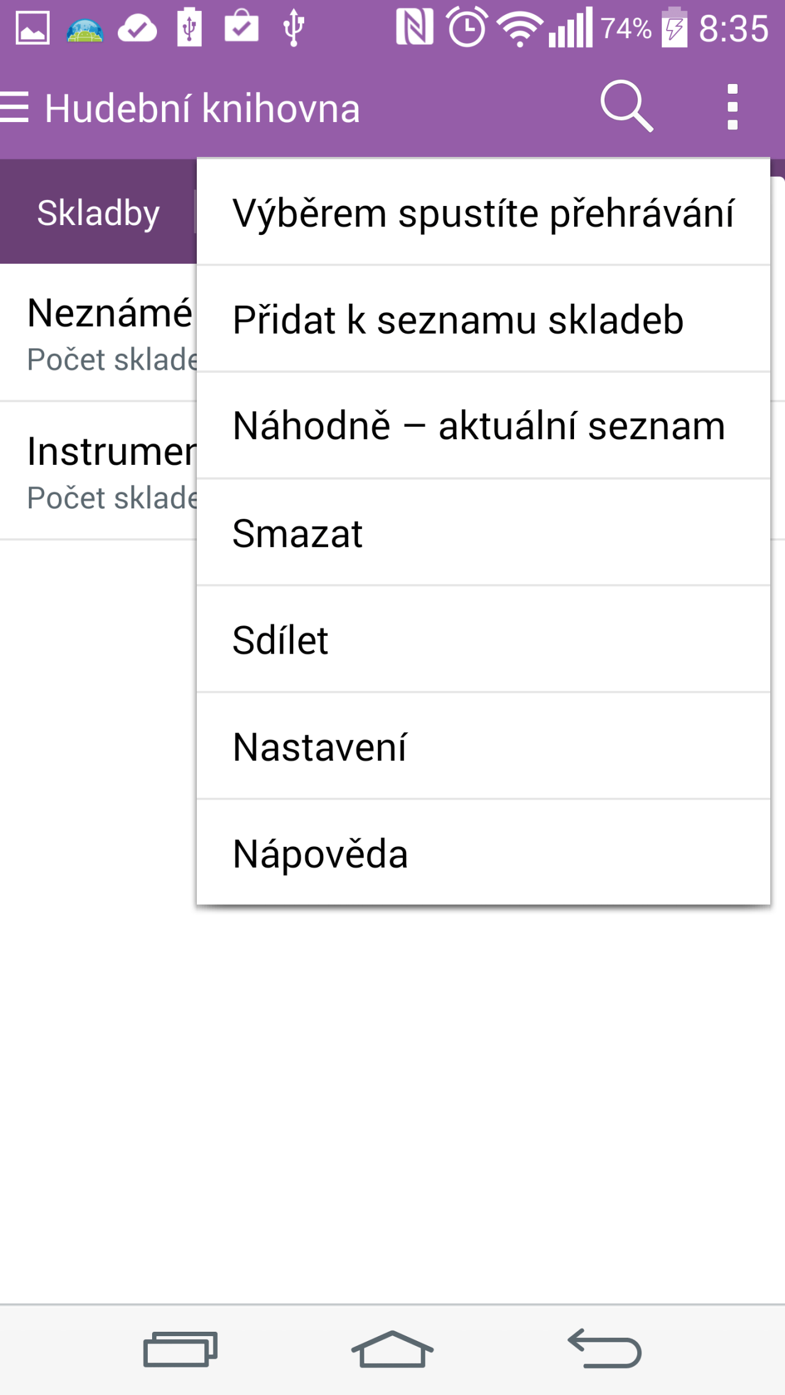Go to the home screen
This screenshot has width=785, height=1395.
tap(392, 1348)
